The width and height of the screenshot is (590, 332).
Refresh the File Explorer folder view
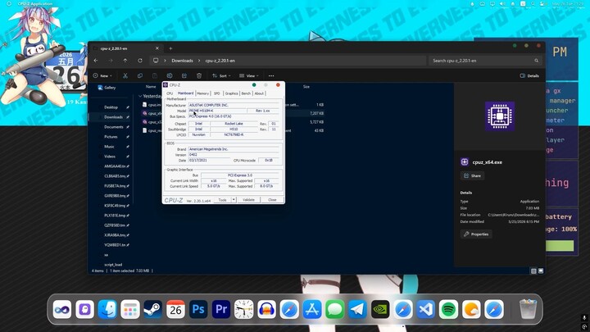point(140,61)
